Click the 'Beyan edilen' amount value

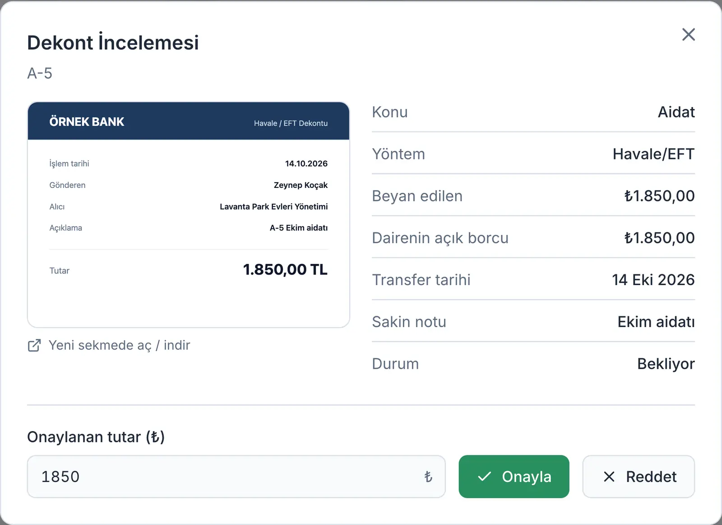coord(659,196)
